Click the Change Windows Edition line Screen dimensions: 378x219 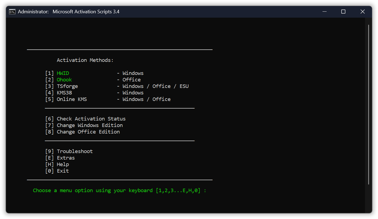click(84, 125)
